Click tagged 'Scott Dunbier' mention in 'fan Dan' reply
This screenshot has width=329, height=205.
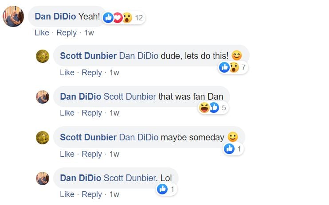pos(130,97)
